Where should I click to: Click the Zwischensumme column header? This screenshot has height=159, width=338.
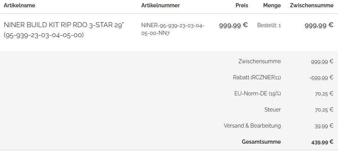point(312,5)
